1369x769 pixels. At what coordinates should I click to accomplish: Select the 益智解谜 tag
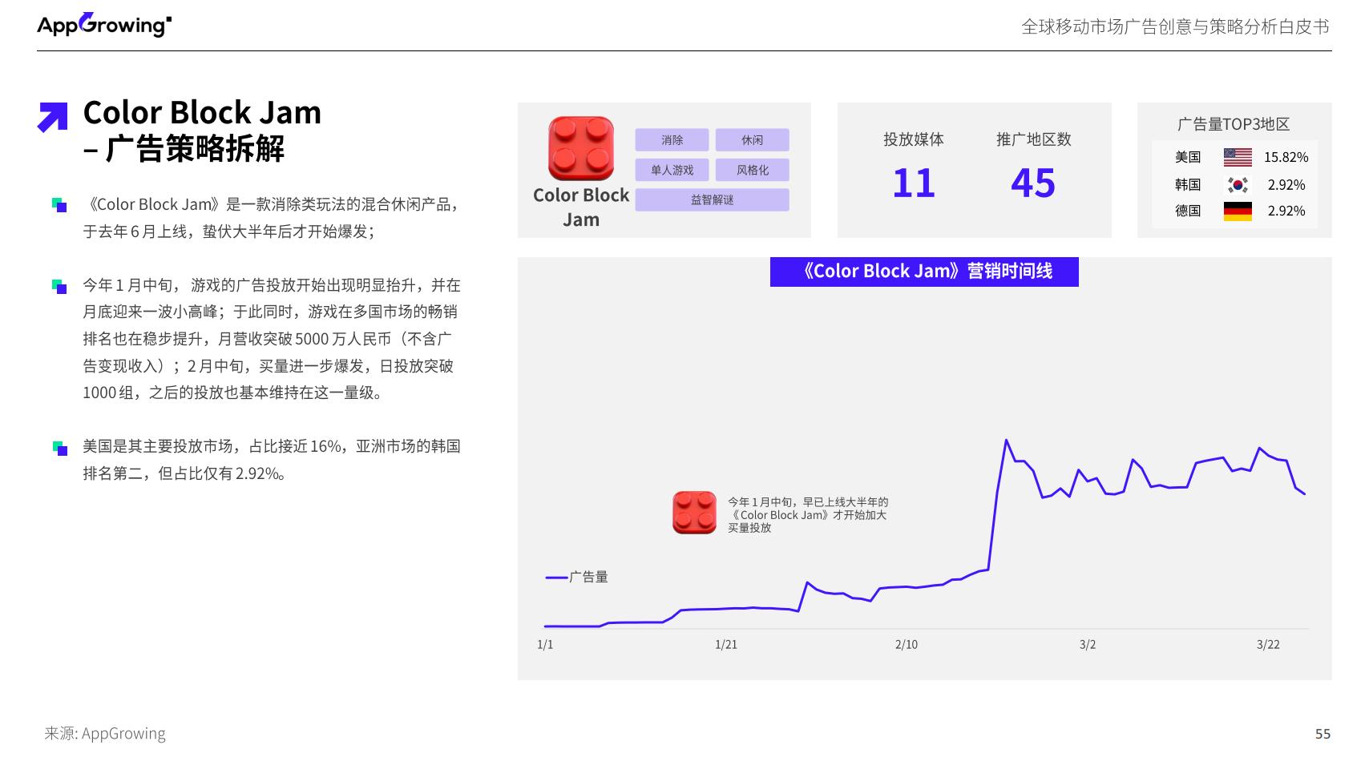(712, 199)
